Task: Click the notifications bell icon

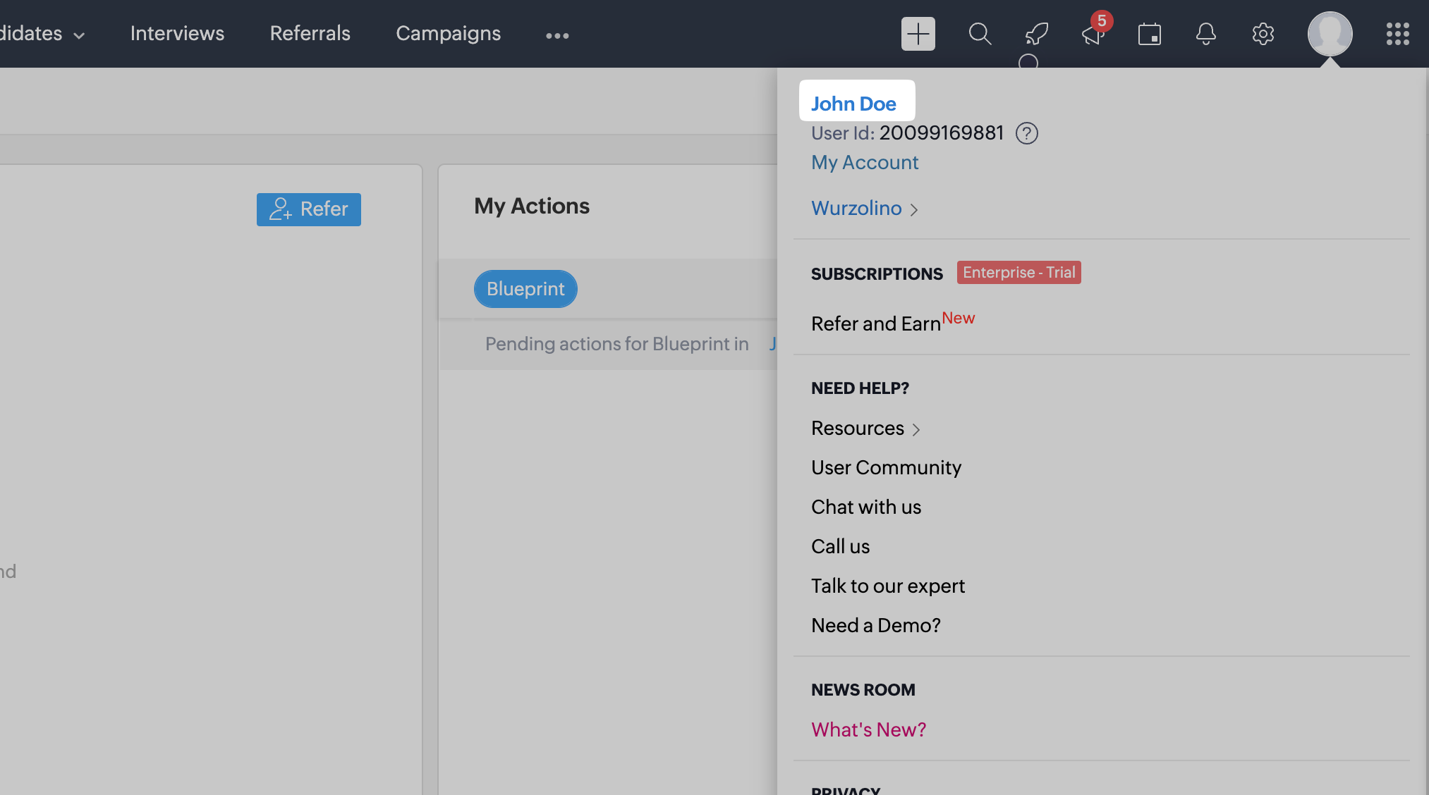Action: [1206, 34]
